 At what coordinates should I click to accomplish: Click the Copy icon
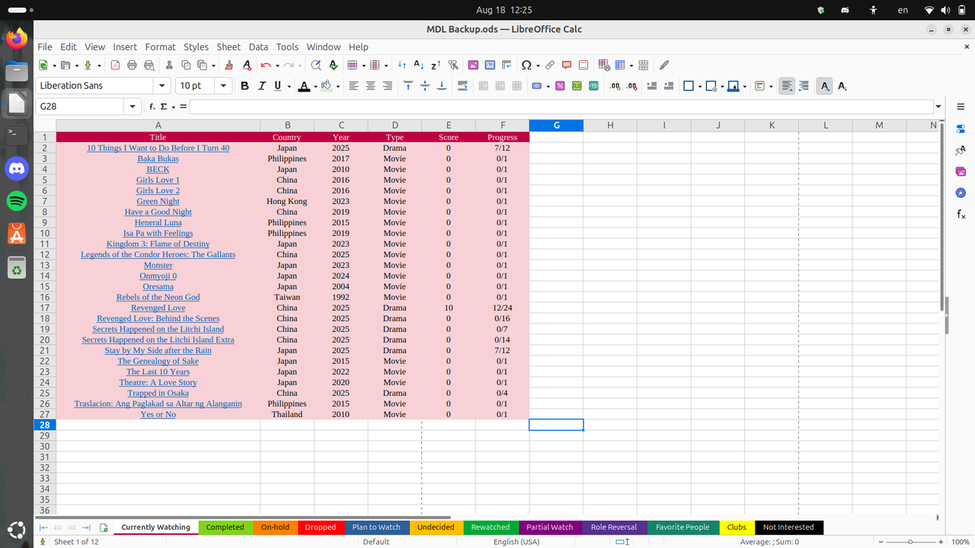click(186, 65)
